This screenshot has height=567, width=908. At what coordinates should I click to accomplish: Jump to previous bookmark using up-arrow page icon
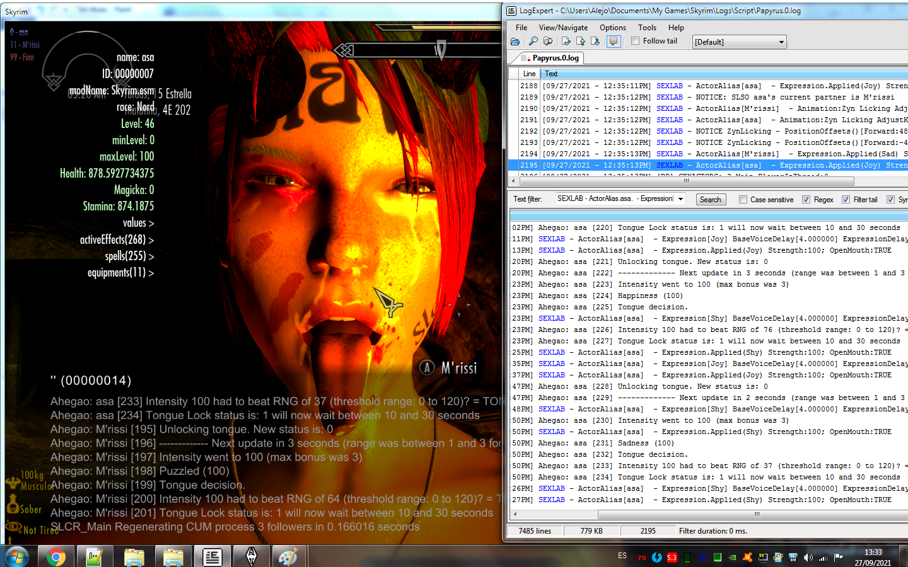point(581,42)
